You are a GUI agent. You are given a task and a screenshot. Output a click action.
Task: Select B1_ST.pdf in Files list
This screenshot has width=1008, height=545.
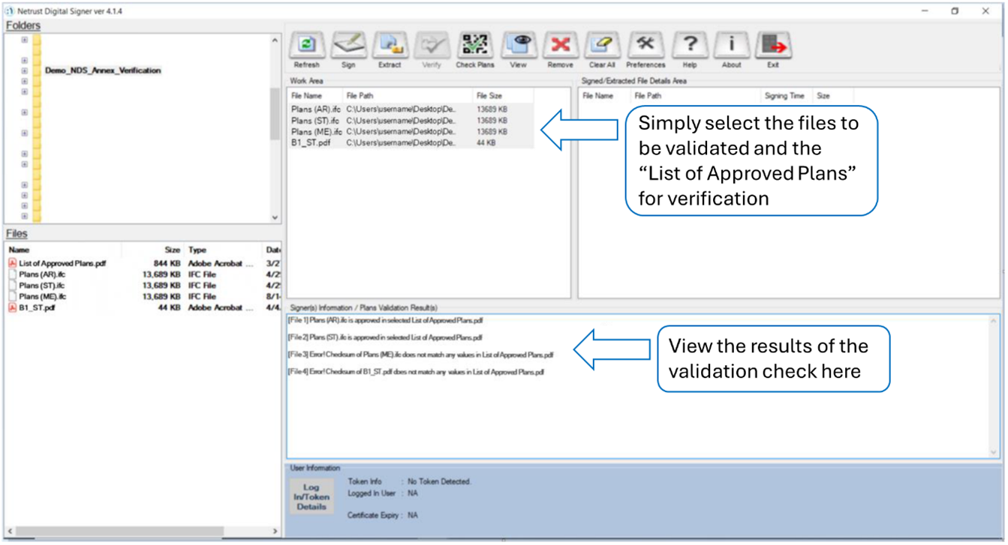click(37, 307)
